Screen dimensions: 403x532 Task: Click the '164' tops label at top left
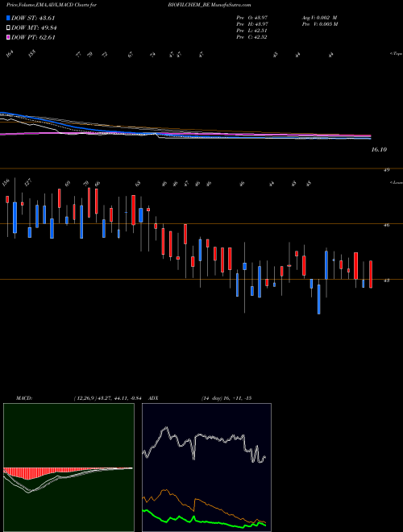click(10, 54)
